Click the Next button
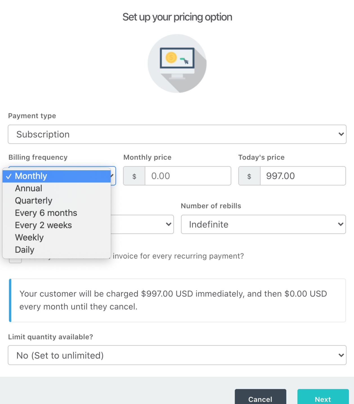Image resolution: width=354 pixels, height=404 pixels. (x=323, y=398)
